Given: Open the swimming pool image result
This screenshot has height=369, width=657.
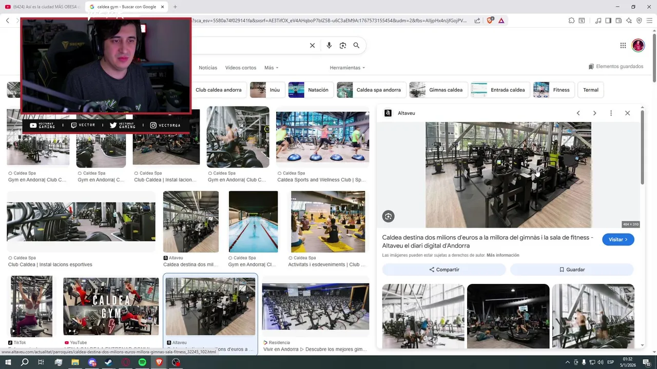Looking at the screenshot, I should click(x=253, y=221).
